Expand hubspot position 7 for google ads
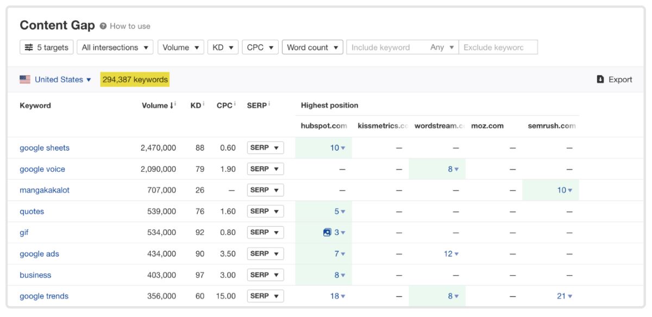 [340, 254]
